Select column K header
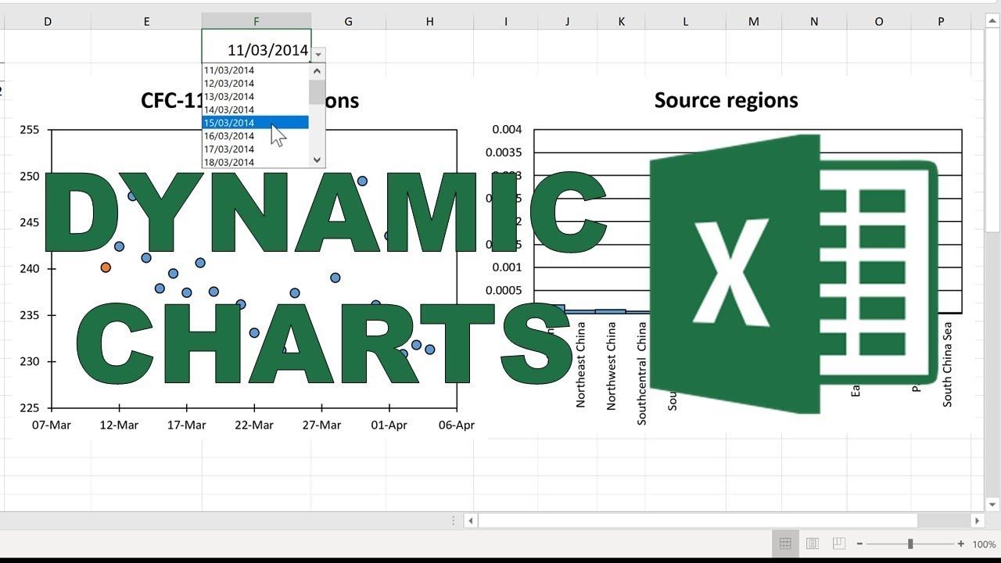 (x=622, y=22)
